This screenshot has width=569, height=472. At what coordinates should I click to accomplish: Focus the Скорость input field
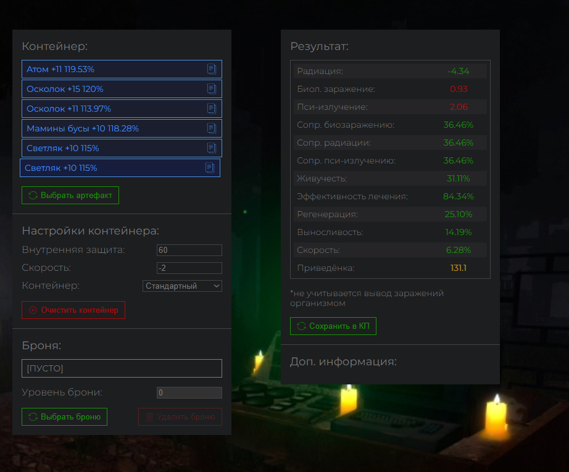click(x=189, y=268)
